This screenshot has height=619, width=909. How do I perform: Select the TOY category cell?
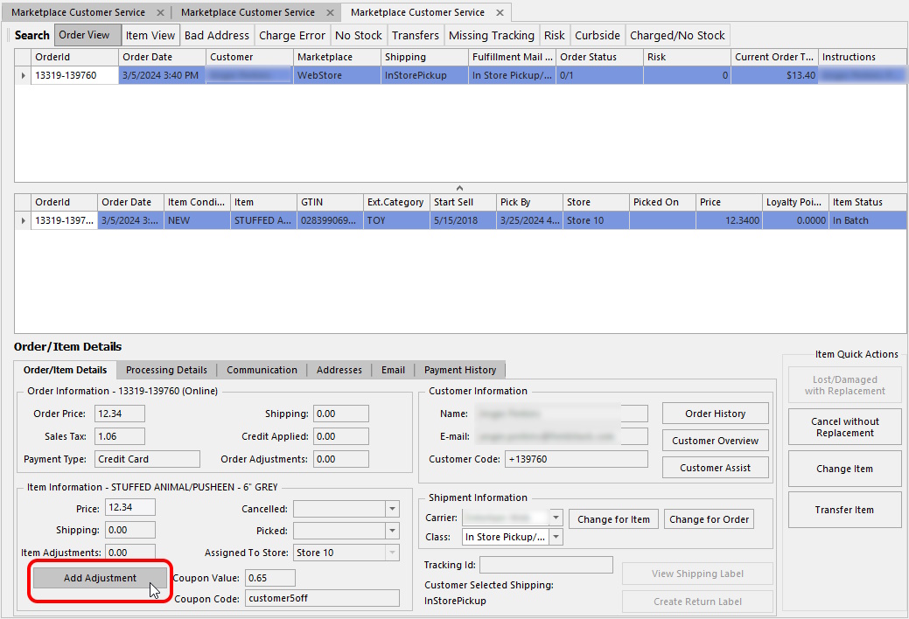pyautogui.click(x=396, y=221)
